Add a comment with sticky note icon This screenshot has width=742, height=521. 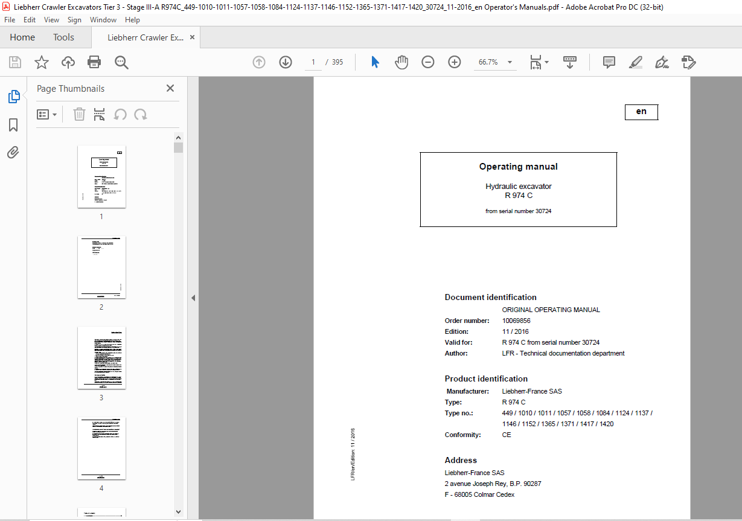pos(609,62)
